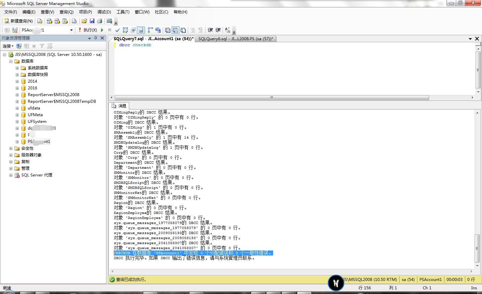Click the Connect Object Explorer icon

19,46
